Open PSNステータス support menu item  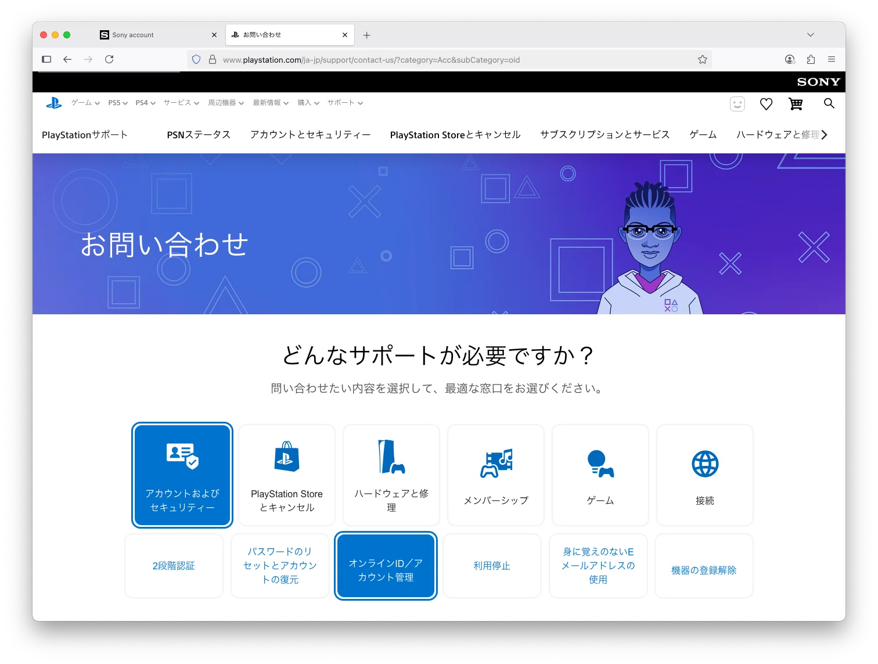[199, 135]
